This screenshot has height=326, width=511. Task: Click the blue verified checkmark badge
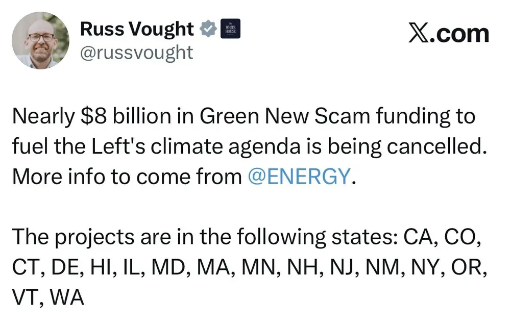pos(207,30)
